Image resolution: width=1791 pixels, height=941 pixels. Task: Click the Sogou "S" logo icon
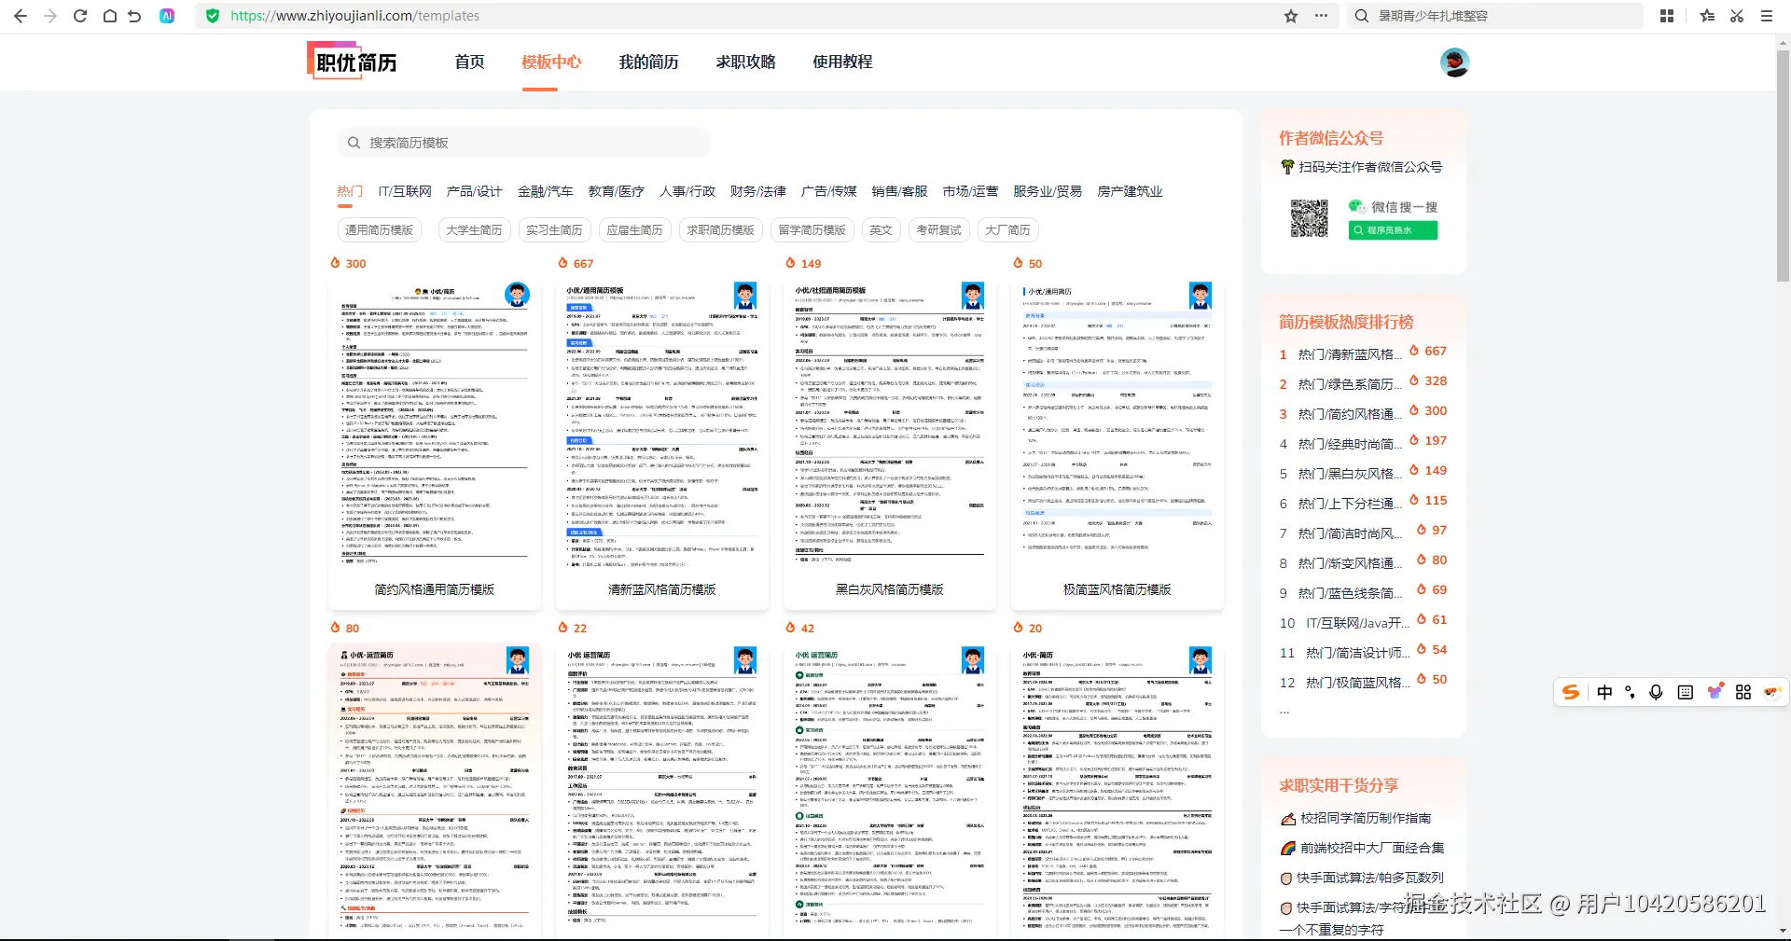click(1571, 692)
